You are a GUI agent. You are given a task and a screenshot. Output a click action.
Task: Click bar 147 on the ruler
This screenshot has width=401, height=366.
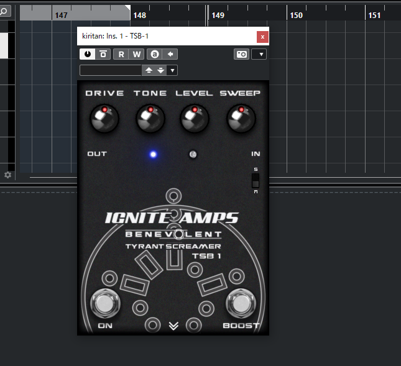[x=62, y=16]
